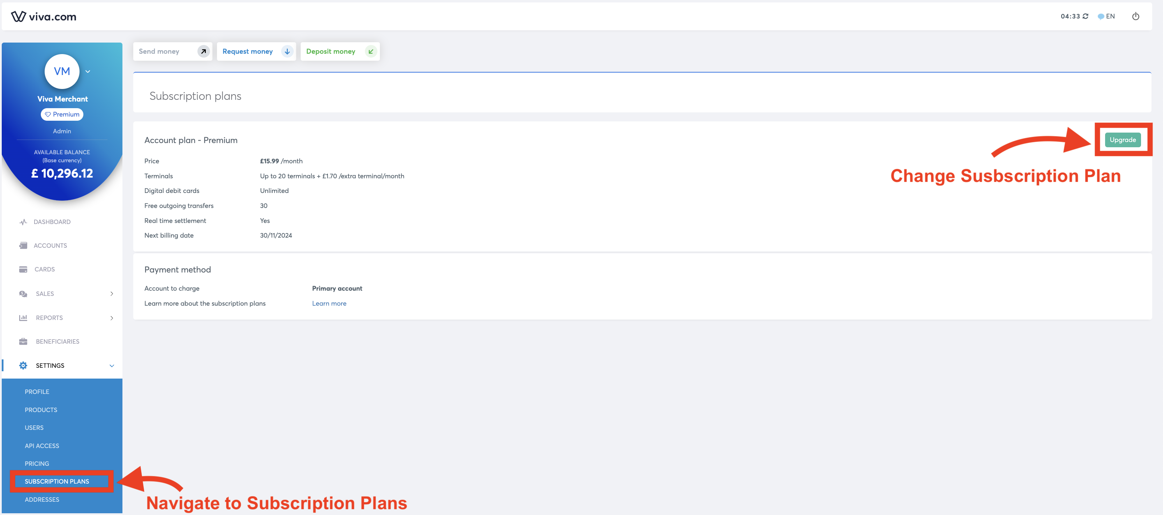Screen dimensions: 1163x515
Task: Click the Settings gear sidebar icon
Action: click(22, 365)
